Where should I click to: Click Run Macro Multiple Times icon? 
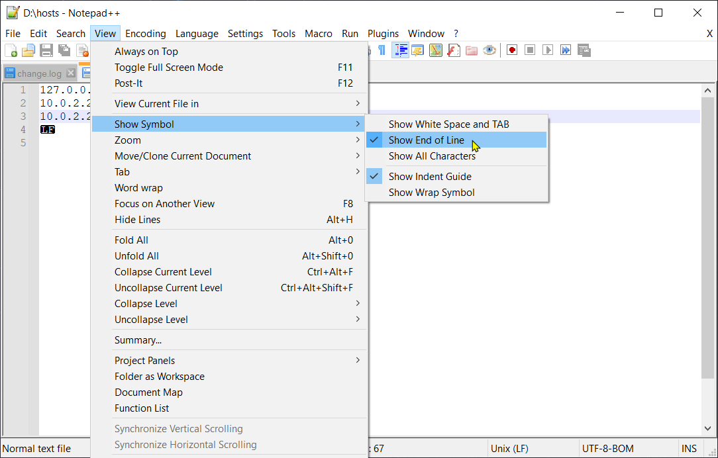click(566, 50)
